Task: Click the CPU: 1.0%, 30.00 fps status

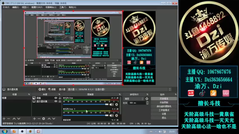Action: tap(140, 124)
